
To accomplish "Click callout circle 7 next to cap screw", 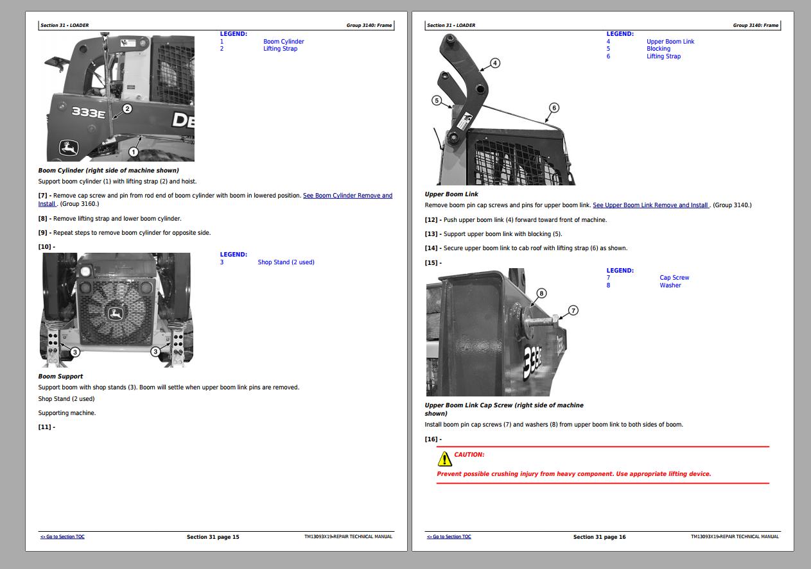I will click(x=573, y=310).
